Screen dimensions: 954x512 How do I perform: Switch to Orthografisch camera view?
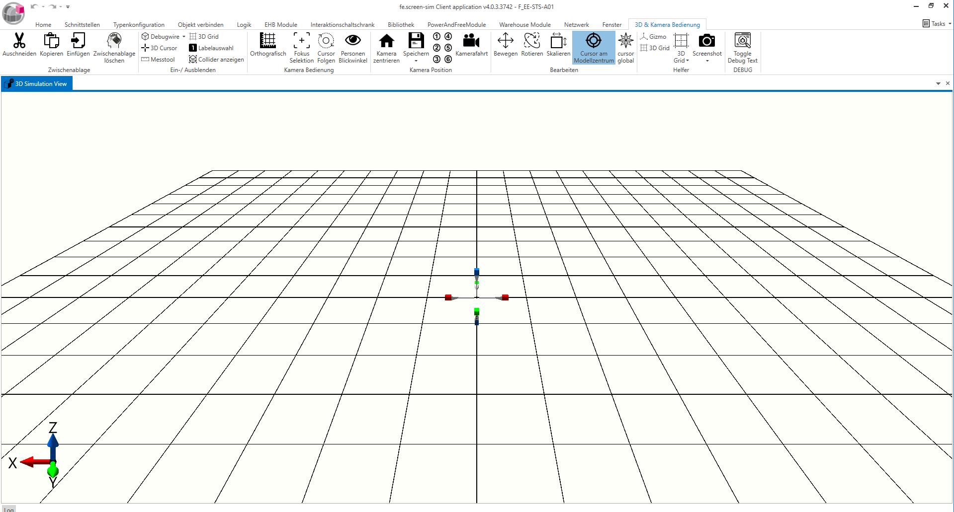coord(268,45)
